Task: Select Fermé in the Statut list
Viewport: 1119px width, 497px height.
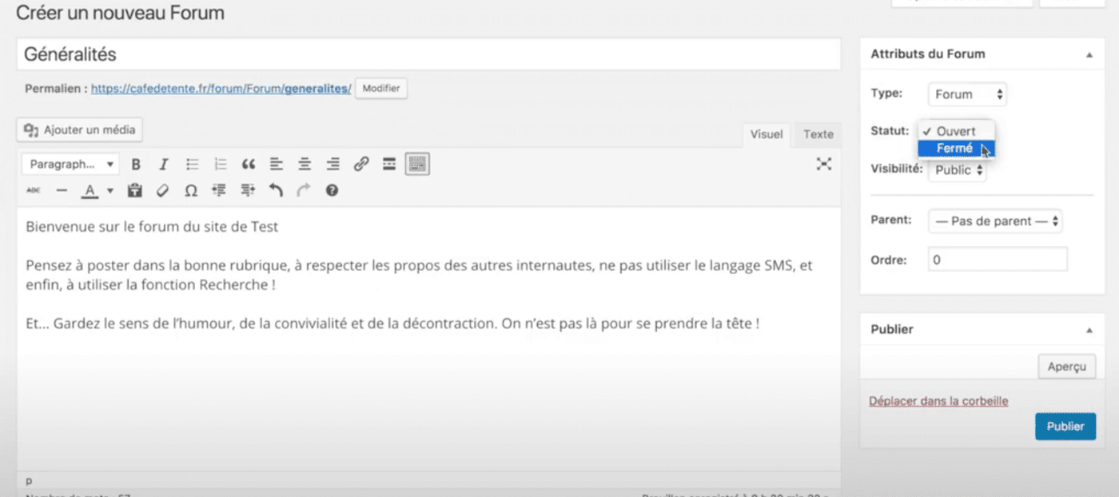Action: [x=954, y=149]
